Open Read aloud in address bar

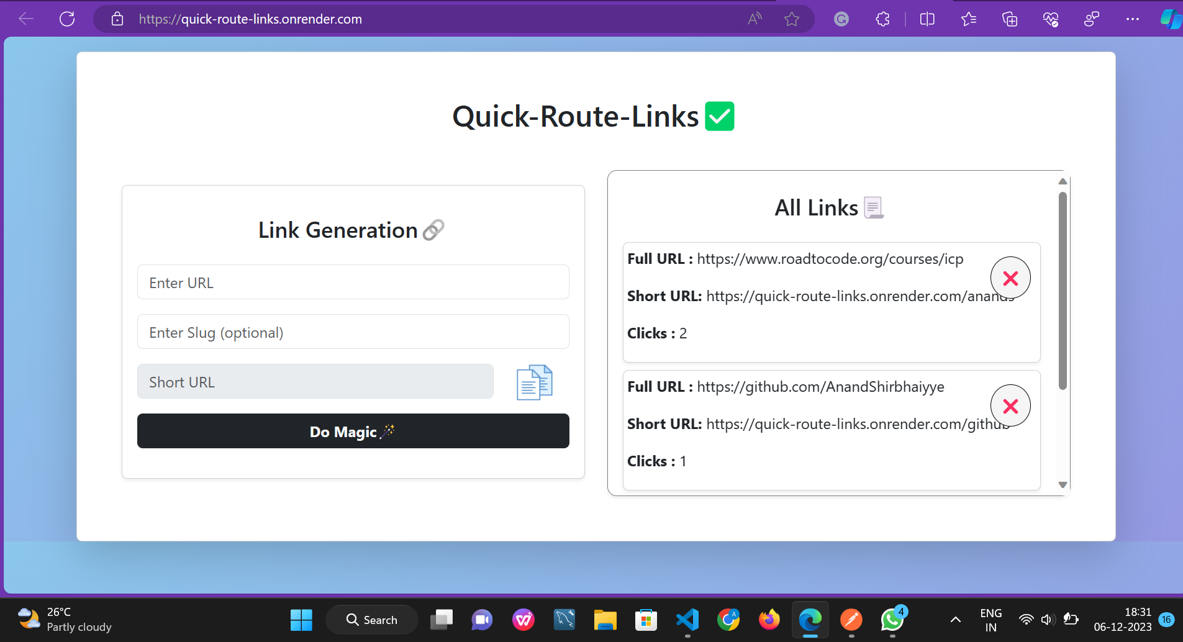click(x=755, y=19)
